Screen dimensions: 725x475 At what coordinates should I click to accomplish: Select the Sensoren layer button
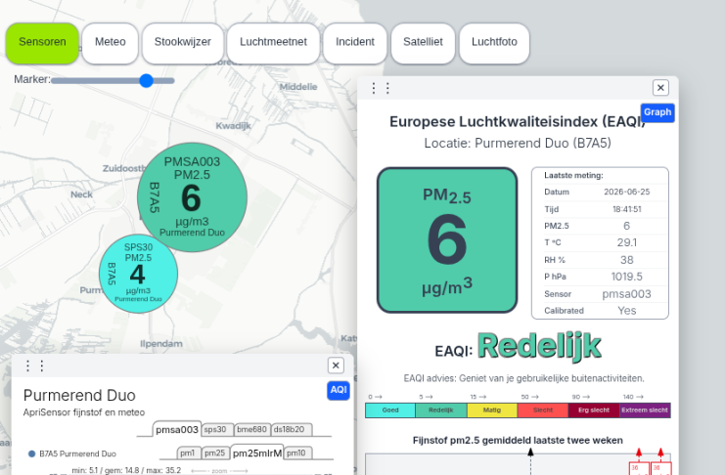(x=42, y=43)
